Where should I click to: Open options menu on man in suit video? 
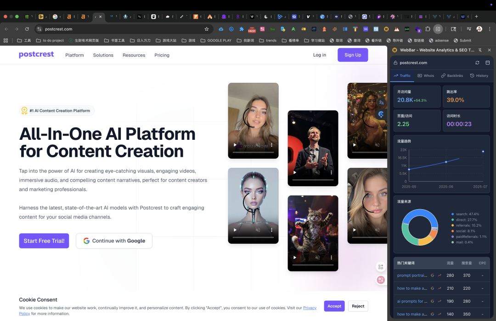(x=331, y=172)
